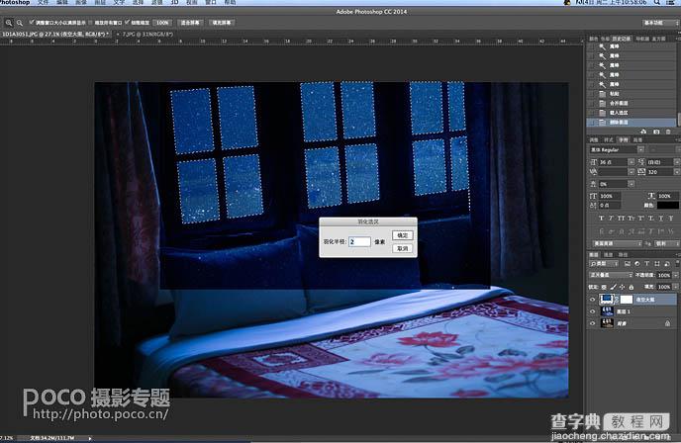Screen dimensions: 681x443
Task: Toggle strikethrough text style
Action: coord(671,218)
